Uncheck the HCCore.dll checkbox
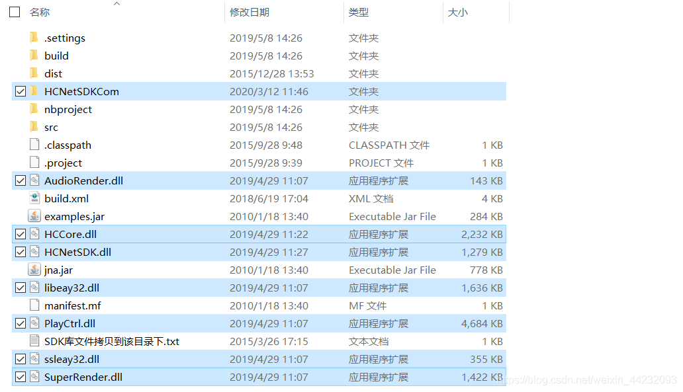Screen dimensions: 683x392 [21, 234]
